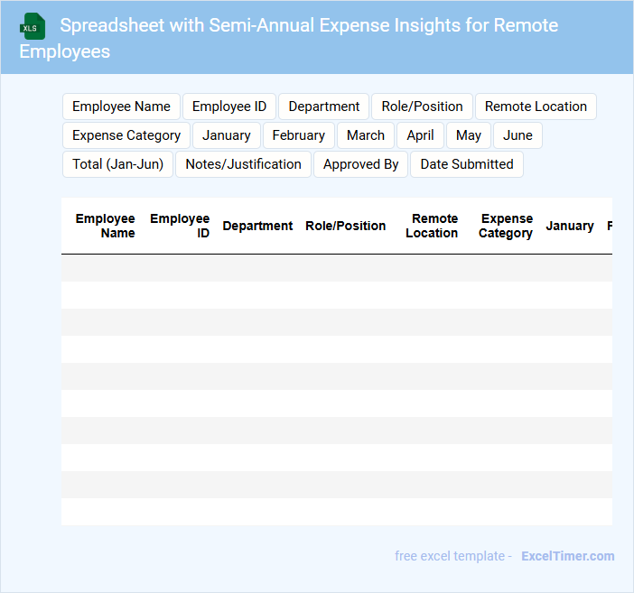Screen dimensions: 634x593
Task: Select the Expense Category tag
Action: (x=126, y=135)
